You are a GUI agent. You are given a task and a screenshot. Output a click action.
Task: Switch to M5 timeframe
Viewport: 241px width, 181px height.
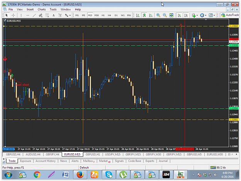(x=83, y=15)
